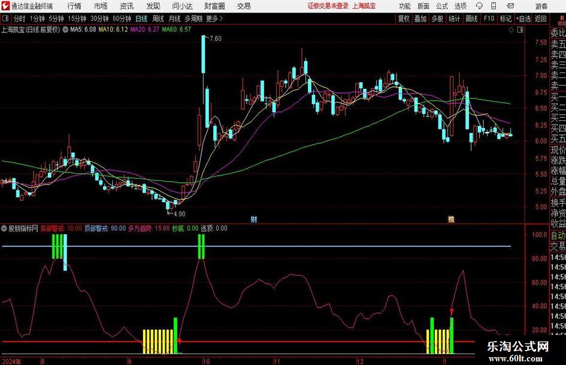Add stock with +自选 button

pyautogui.click(x=523, y=19)
